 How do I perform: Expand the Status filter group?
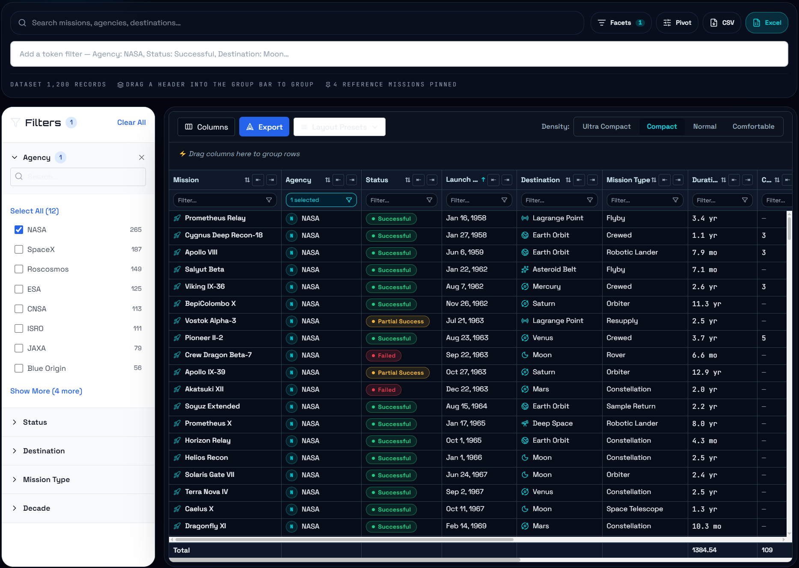click(15, 422)
